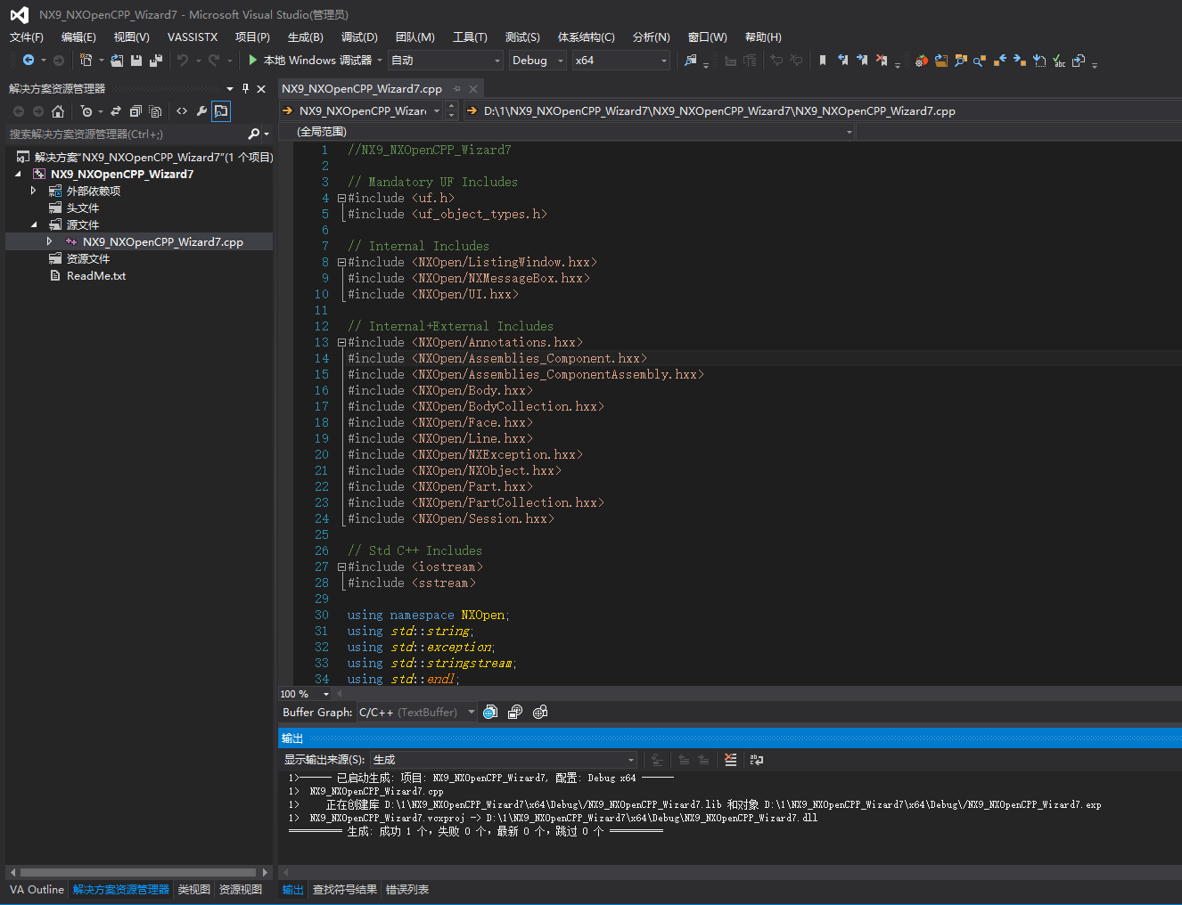Click VA Open Corresponding File icon

point(1079,61)
